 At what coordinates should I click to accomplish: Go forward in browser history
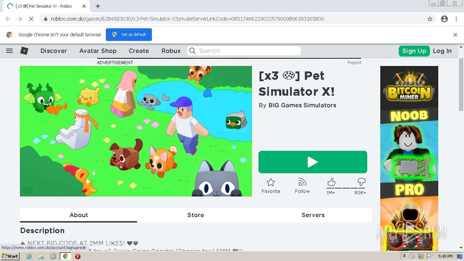(20, 19)
